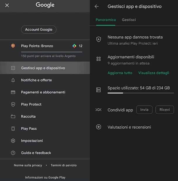Open Norme sulla privacy link
This screenshot has height=181, width=178.
click(28, 165)
